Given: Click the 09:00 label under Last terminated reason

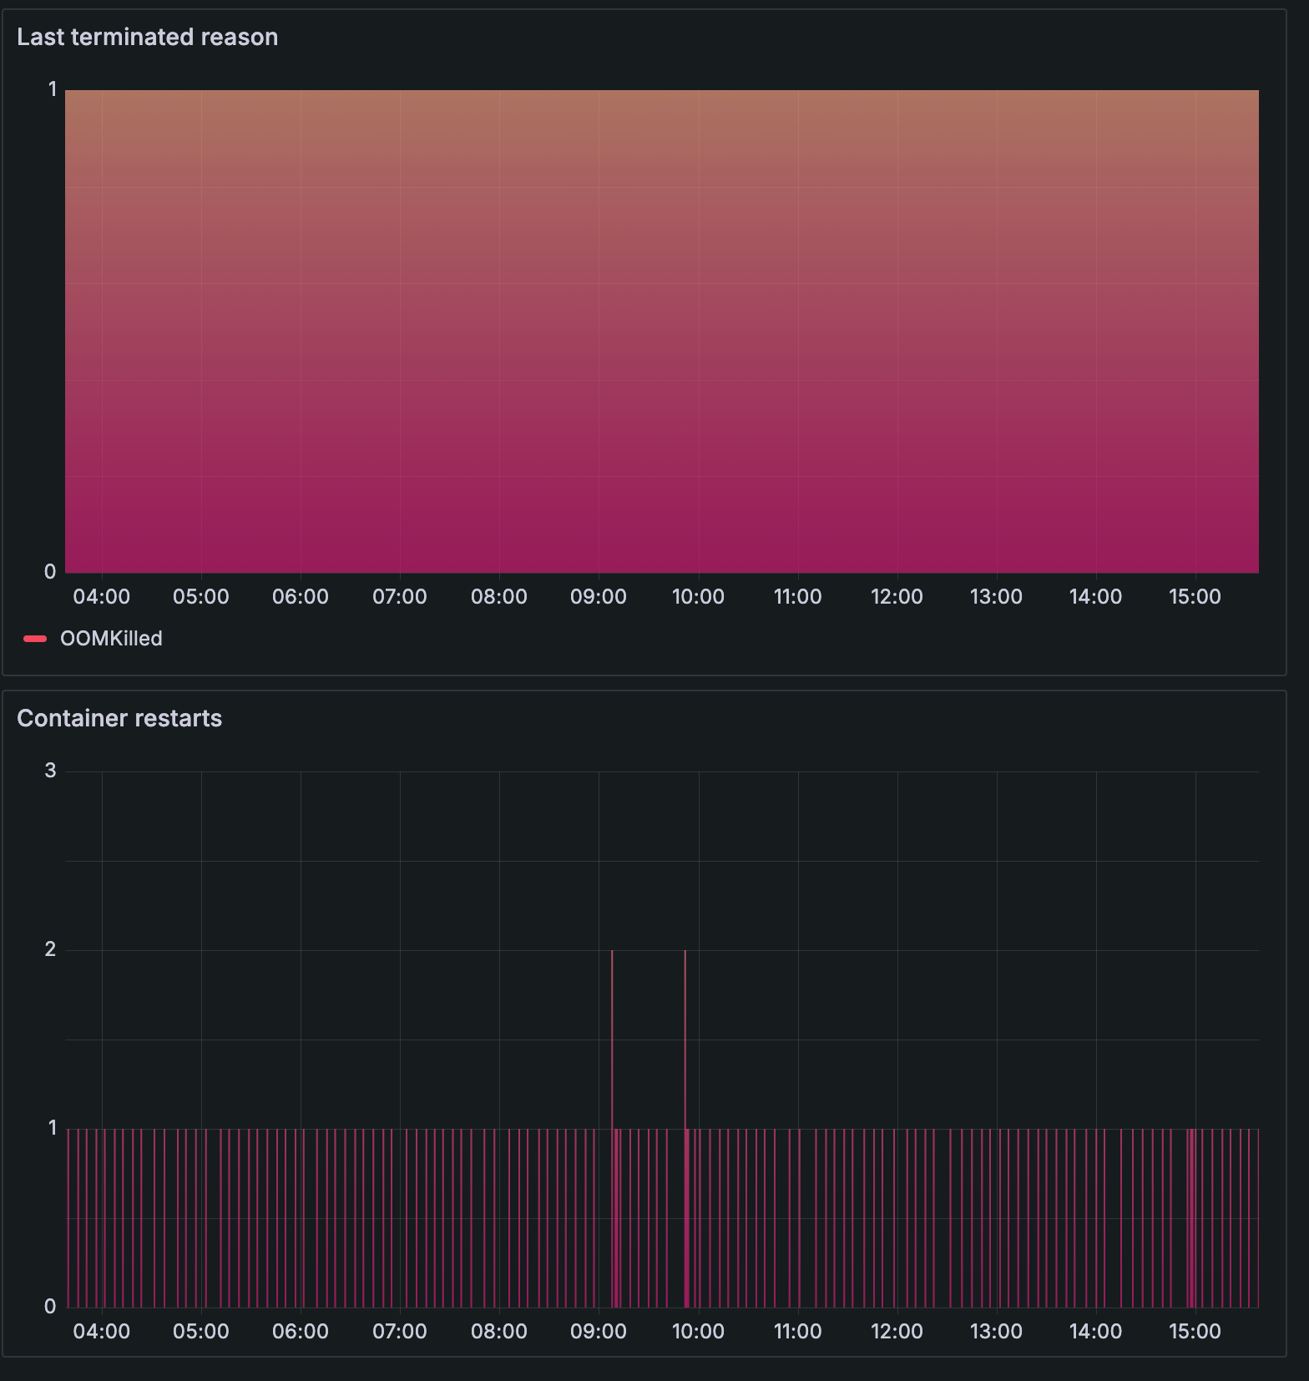Looking at the screenshot, I should pos(598,597).
